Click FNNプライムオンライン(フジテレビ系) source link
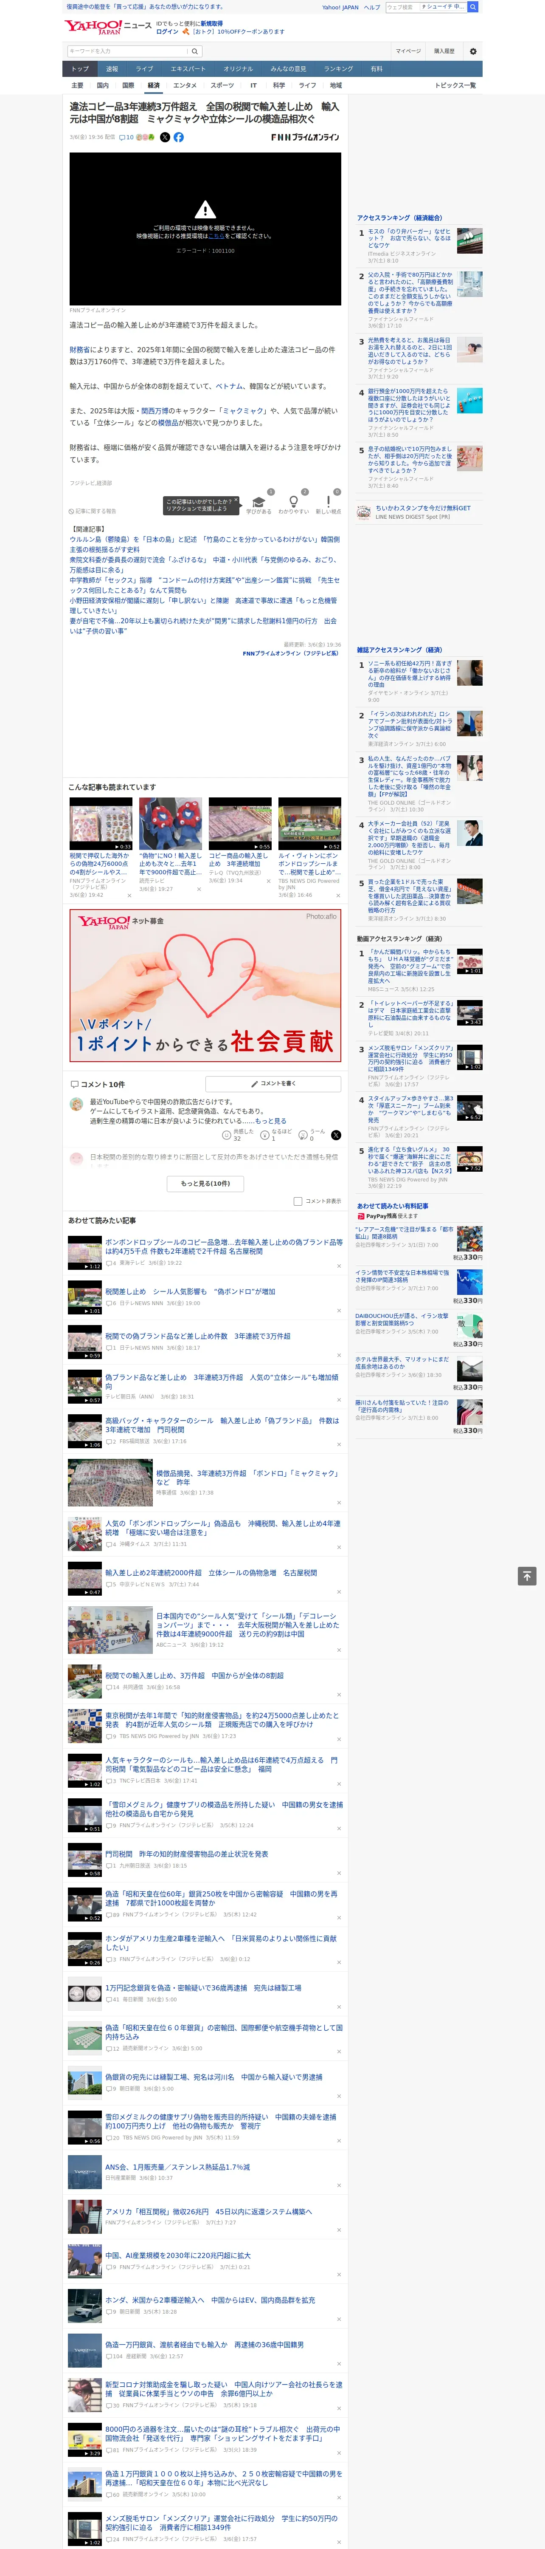Screen dimensions: 545x2549 click(292, 653)
